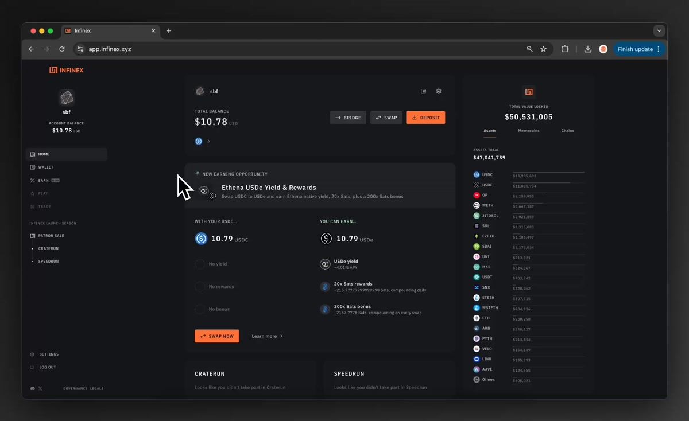
Task: Open the Legals footer link
Action: point(96,389)
